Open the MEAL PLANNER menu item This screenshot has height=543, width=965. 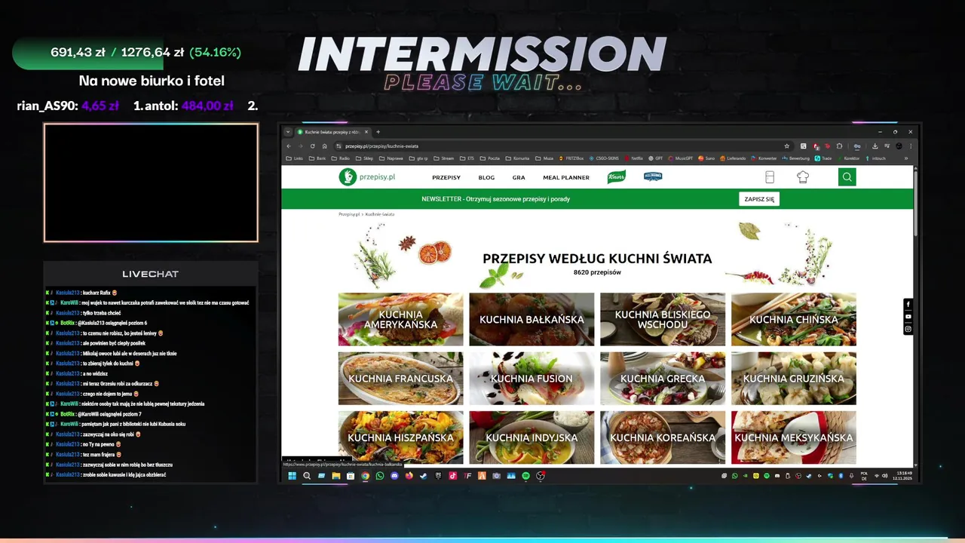(566, 178)
